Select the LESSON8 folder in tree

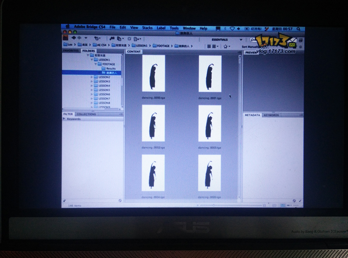[102, 103]
